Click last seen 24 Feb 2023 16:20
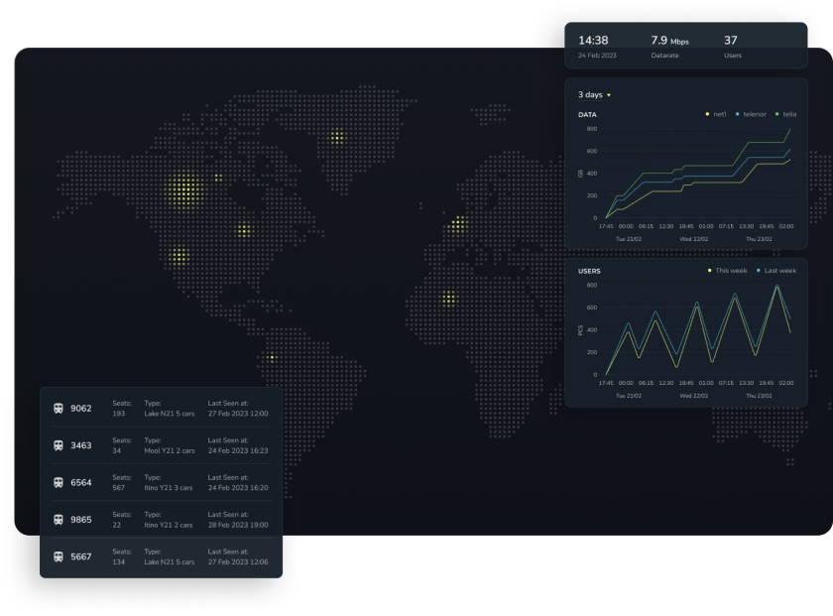This screenshot has height=616, width=833. (x=238, y=488)
